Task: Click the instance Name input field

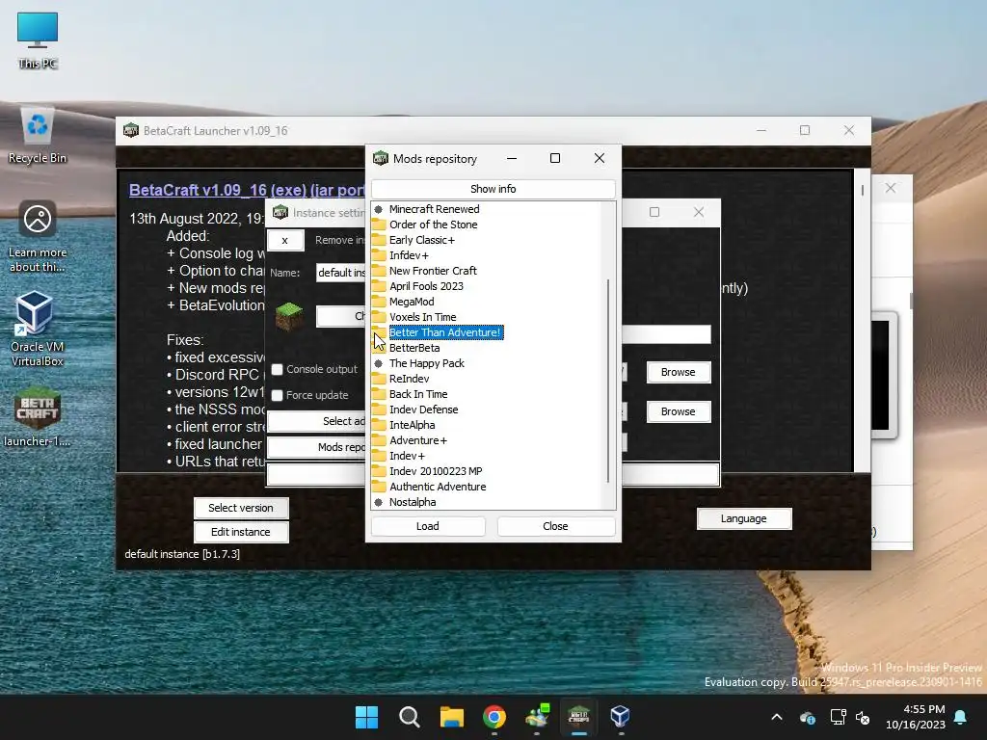Action: pyautogui.click(x=340, y=273)
